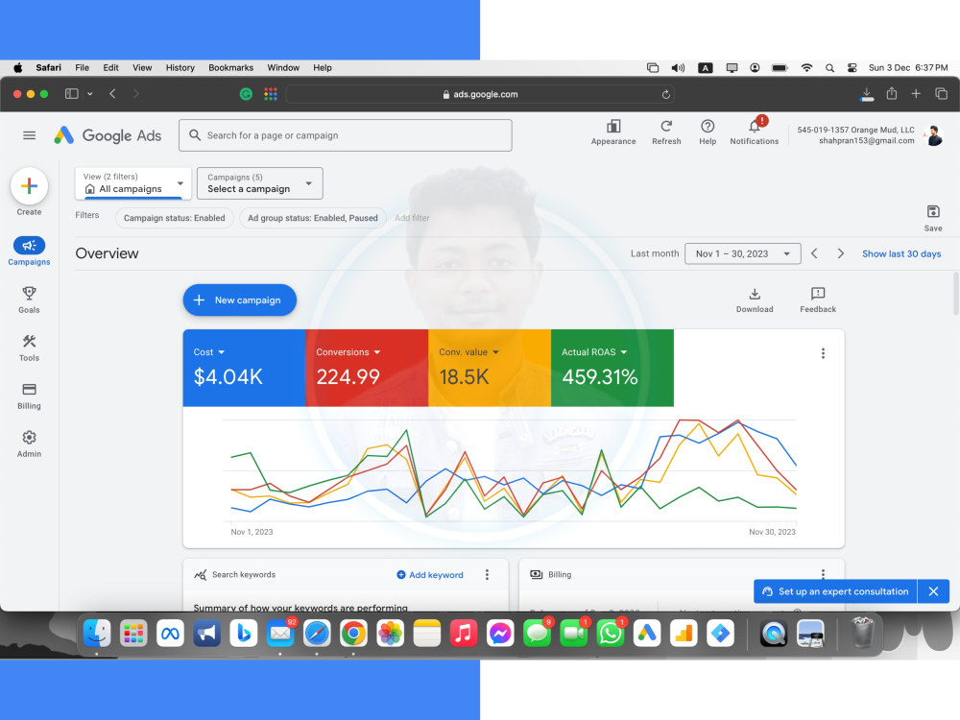The width and height of the screenshot is (960, 720).
Task: Go to the next date range
Action: click(840, 253)
